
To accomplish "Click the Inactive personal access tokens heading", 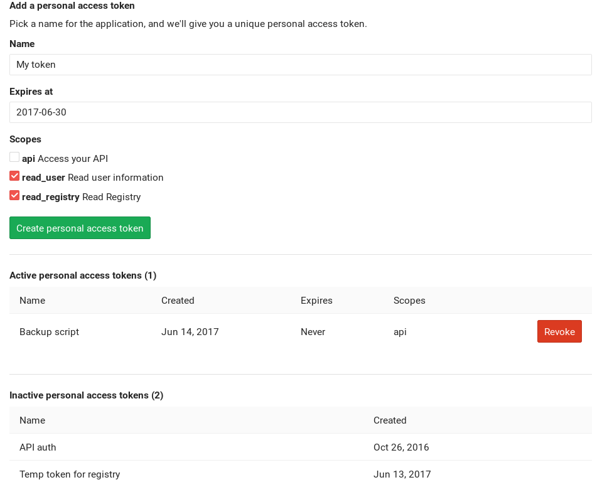I will 86,395.
